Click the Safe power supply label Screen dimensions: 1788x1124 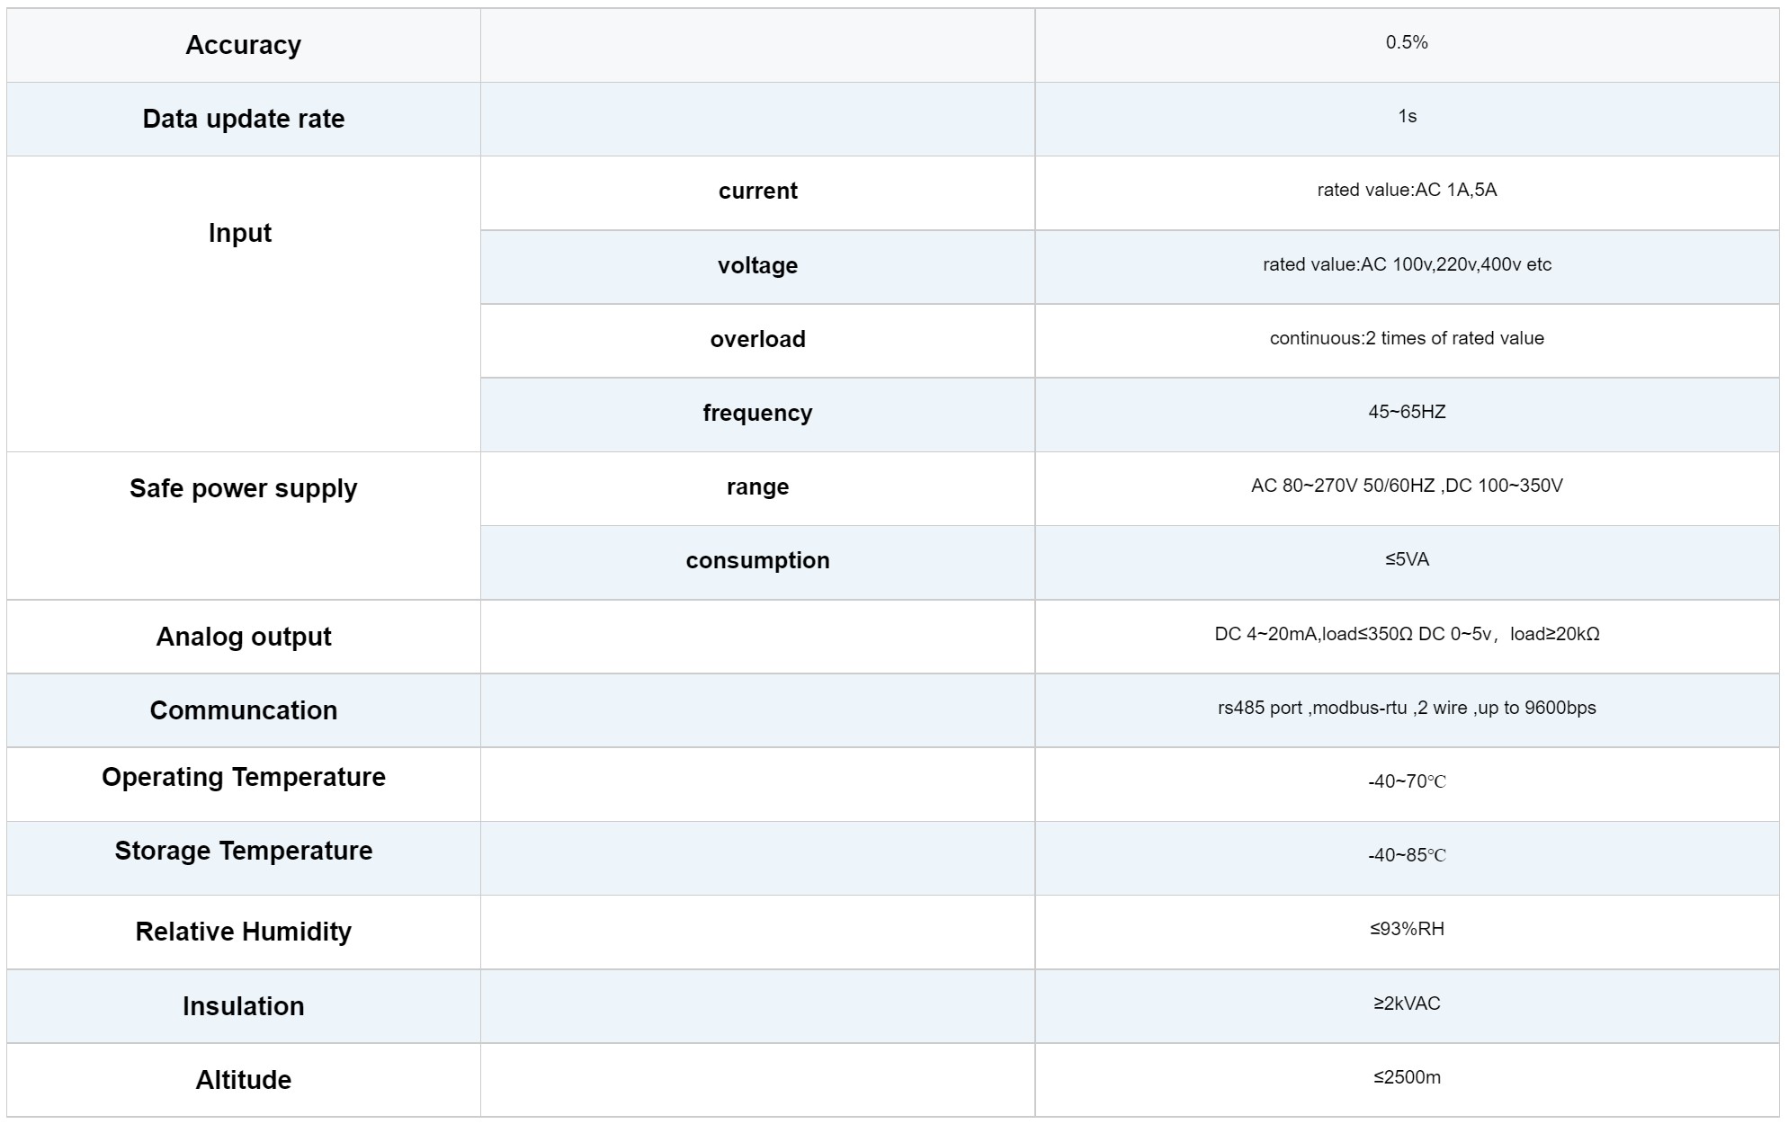(243, 488)
